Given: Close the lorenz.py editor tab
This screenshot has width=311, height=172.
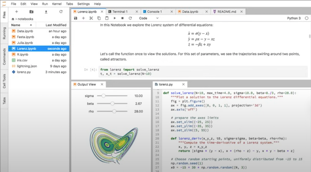Looking at the screenshot, I should coord(183,84).
